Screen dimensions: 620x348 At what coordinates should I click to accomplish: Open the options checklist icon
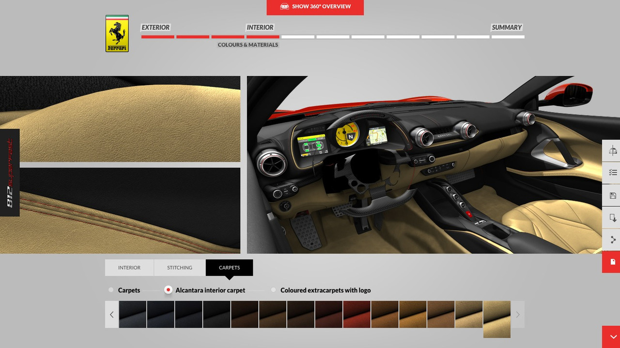coord(612,173)
